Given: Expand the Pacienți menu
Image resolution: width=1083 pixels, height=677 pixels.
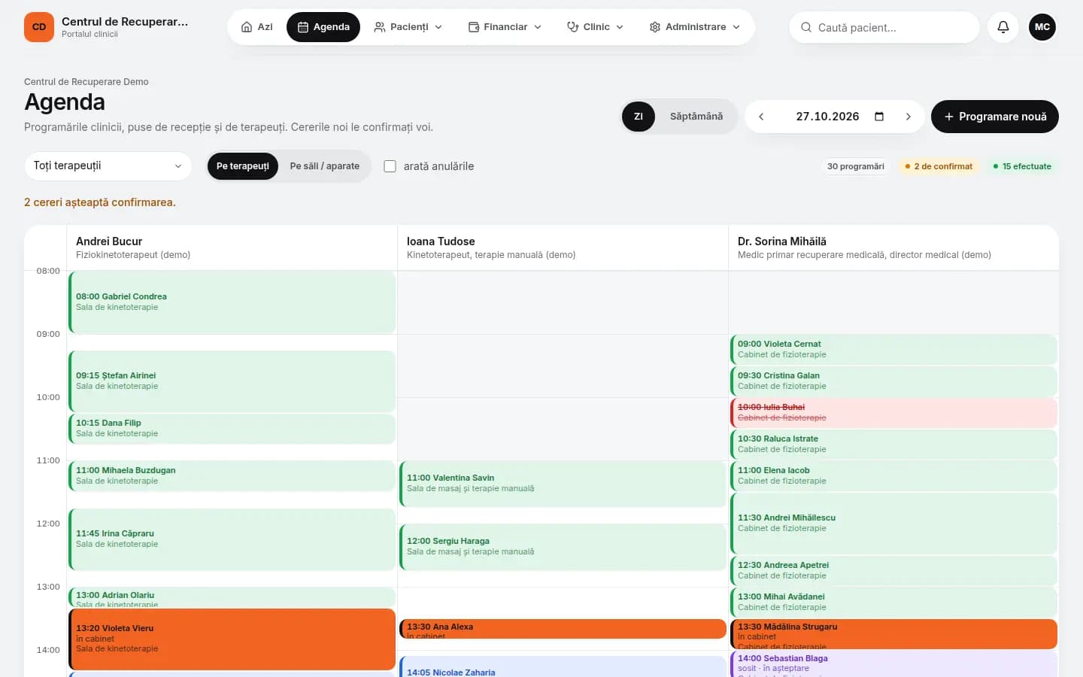Looking at the screenshot, I should click(408, 27).
